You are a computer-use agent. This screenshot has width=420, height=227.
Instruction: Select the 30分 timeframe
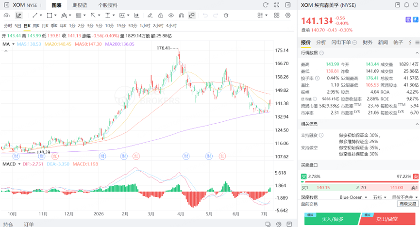click(133, 26)
